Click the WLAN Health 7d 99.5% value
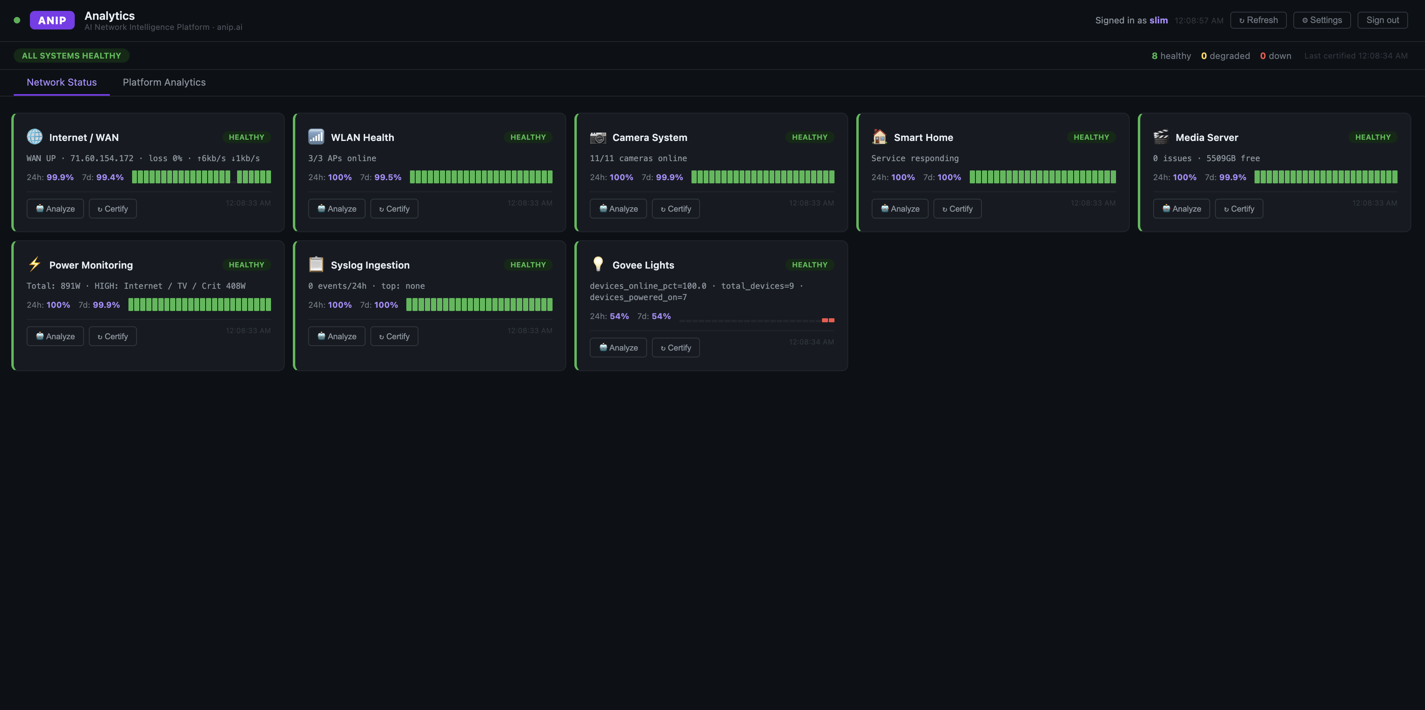 click(388, 178)
